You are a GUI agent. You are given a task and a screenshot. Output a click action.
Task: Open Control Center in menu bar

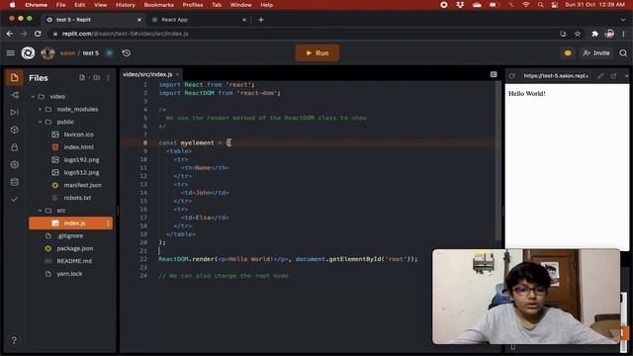[555, 5]
